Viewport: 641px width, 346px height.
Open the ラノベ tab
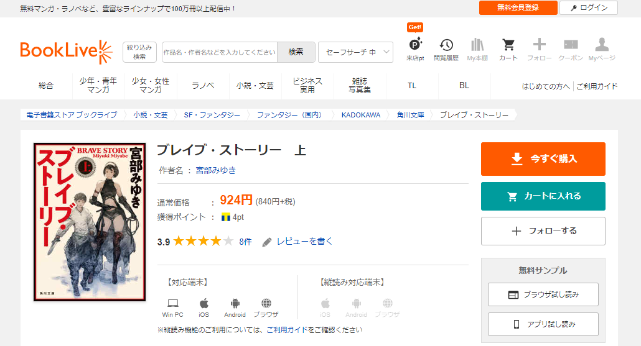(203, 86)
